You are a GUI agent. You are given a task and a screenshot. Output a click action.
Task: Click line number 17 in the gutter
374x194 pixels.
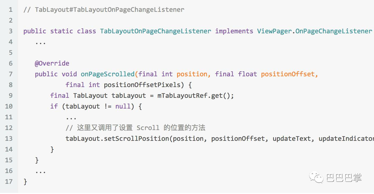pos(9,182)
